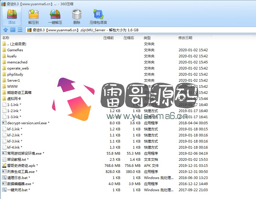
Task: Switch to list view mode
Action: click(x=20, y=30)
